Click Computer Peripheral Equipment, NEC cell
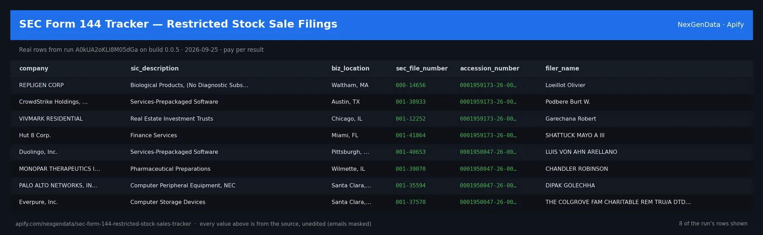This screenshot has height=235, width=763. click(x=183, y=186)
